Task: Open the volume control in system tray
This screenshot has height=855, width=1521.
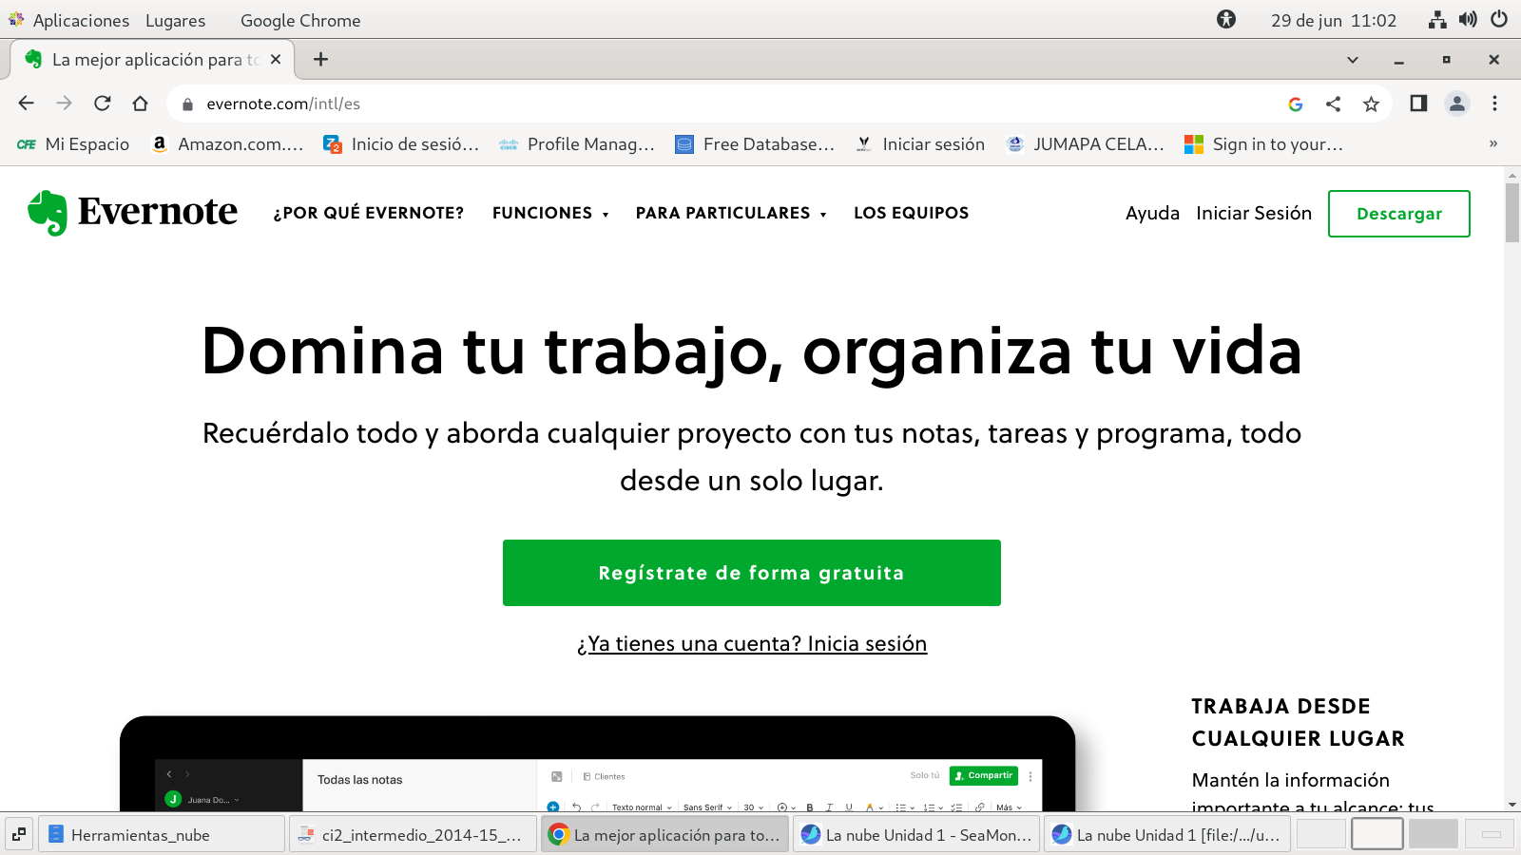Action: click(x=1468, y=20)
